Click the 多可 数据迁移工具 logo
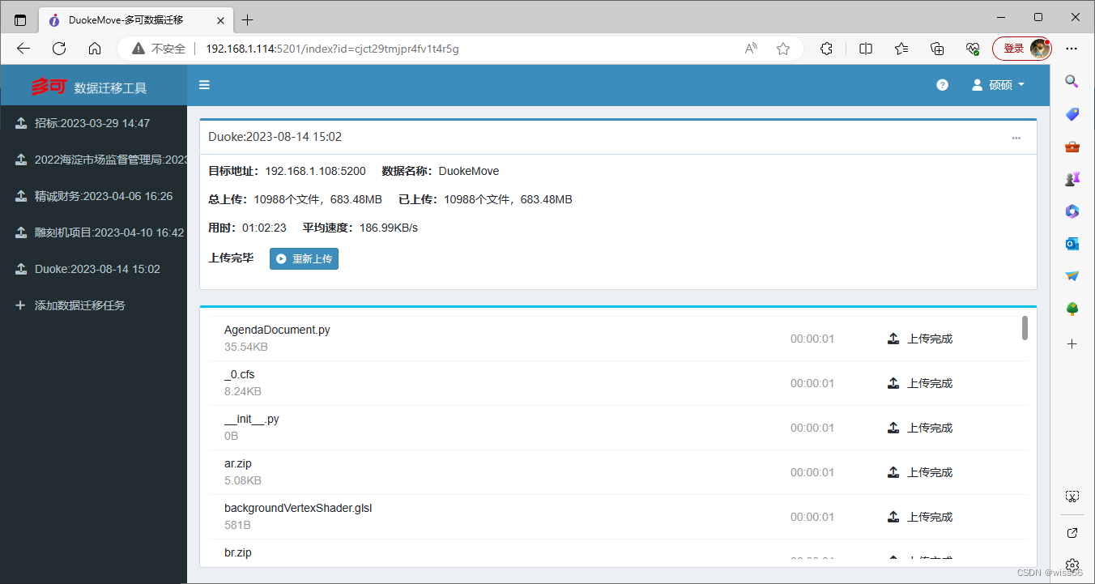The height and width of the screenshot is (584, 1095). pyautogui.click(x=89, y=87)
